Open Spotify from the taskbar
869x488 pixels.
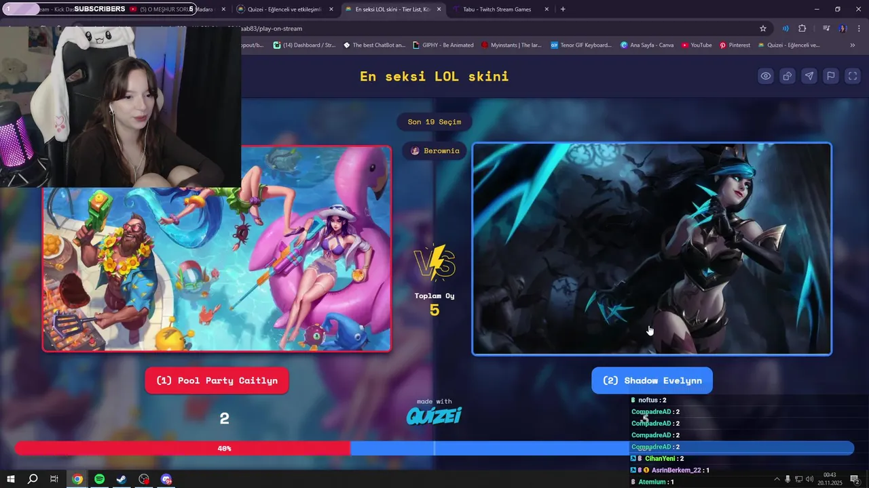coord(100,479)
